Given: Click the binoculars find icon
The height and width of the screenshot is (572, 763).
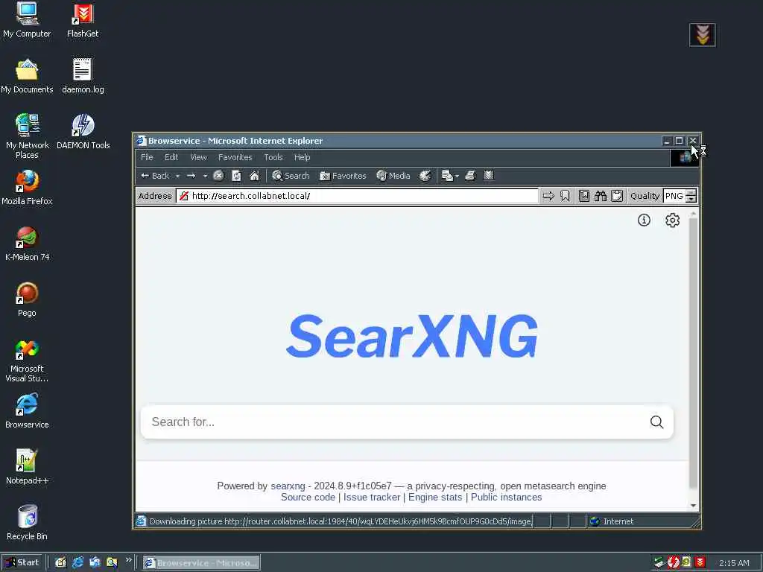Looking at the screenshot, I should [601, 196].
